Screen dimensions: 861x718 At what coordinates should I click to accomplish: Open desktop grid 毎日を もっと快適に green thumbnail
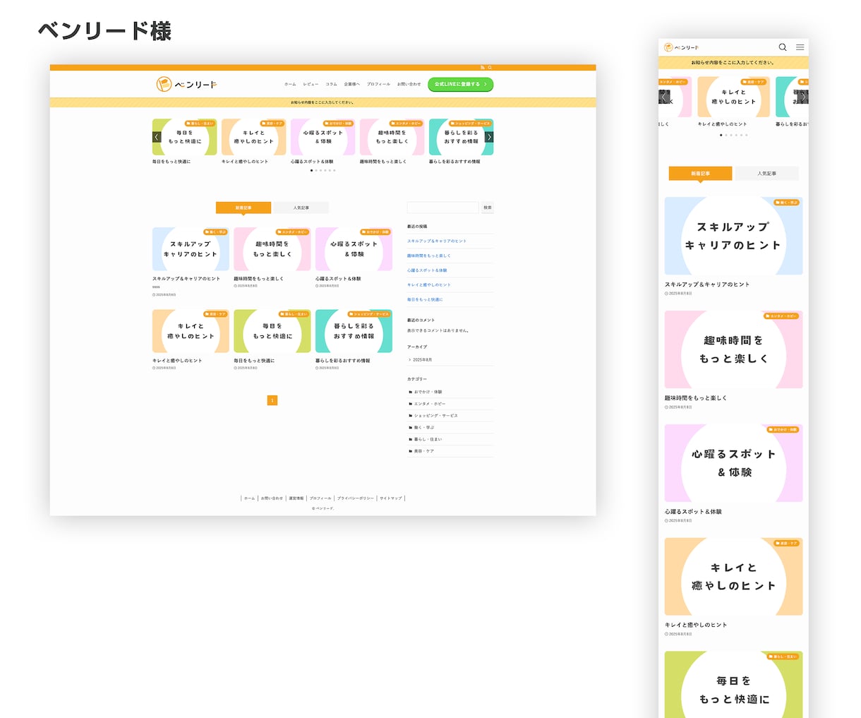(x=272, y=331)
